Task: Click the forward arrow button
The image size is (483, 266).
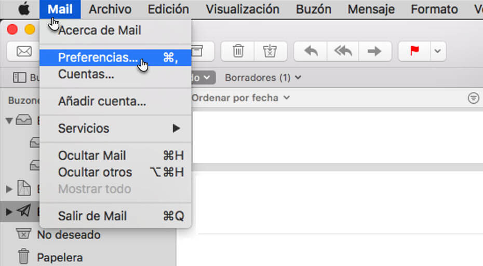Action: point(375,51)
